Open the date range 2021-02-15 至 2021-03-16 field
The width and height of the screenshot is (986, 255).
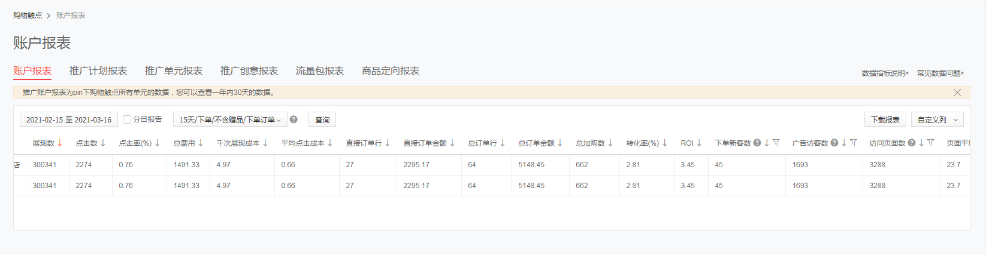(69, 120)
